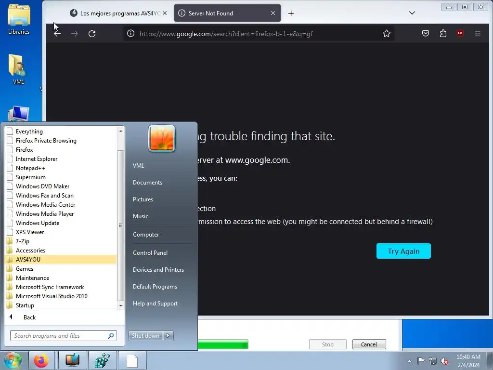Open Save to Pocket
493x370 pixels.
coord(426,33)
